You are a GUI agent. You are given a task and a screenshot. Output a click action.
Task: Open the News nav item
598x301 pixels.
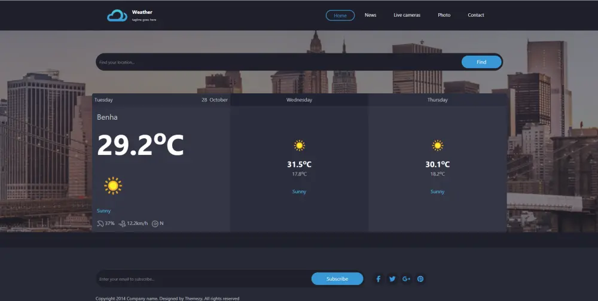click(370, 16)
